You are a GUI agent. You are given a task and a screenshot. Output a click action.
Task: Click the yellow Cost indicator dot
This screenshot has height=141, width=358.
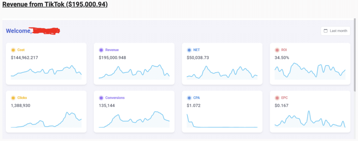click(13, 50)
